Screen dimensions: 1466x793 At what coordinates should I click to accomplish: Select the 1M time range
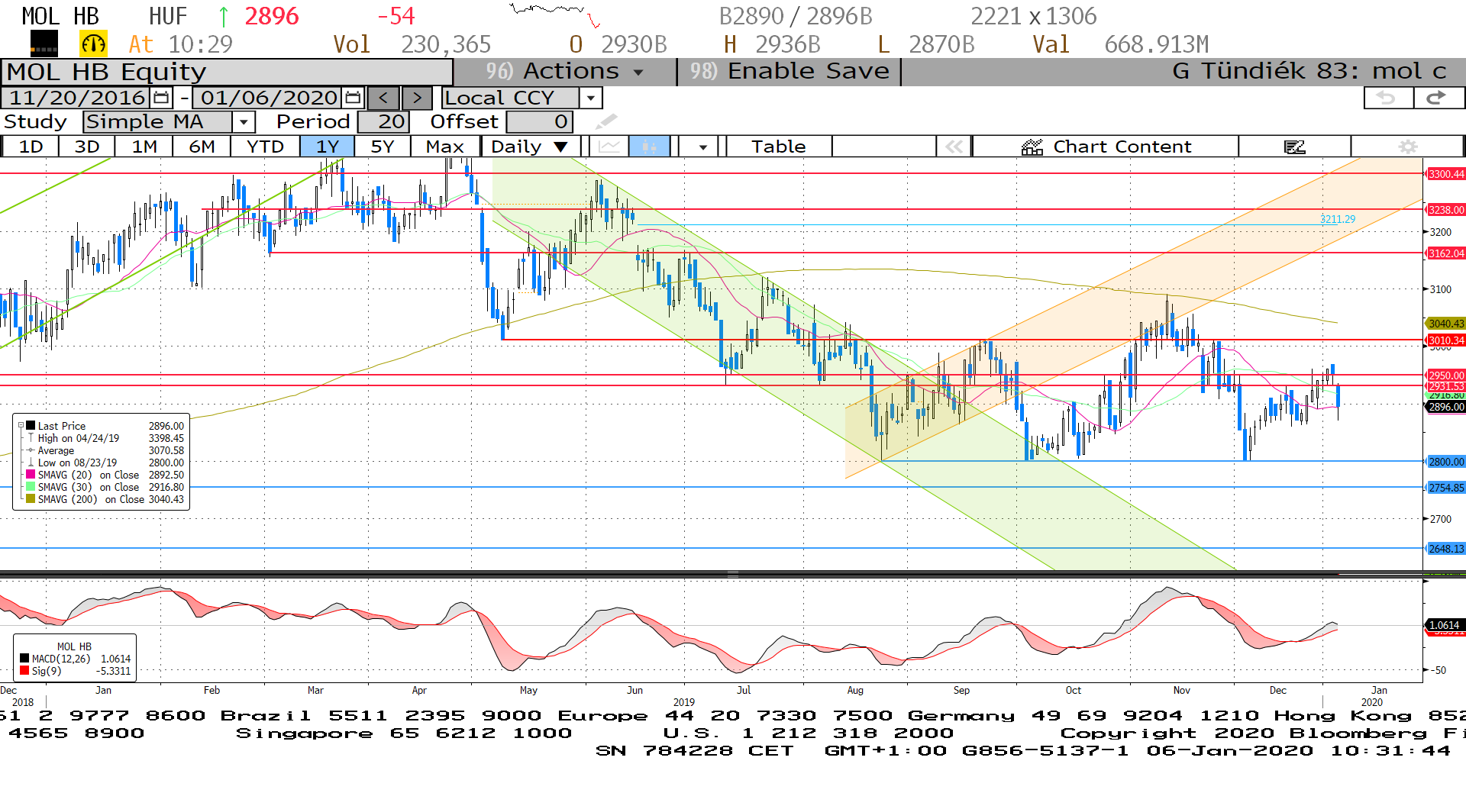pyautogui.click(x=144, y=147)
